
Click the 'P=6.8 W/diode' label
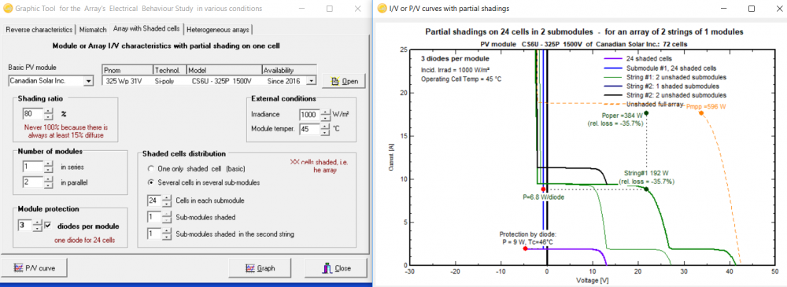(543, 197)
